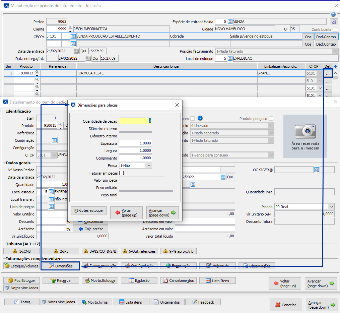Open the 1-ICMS tributos button
The width and height of the screenshot is (340, 313).
click(x=22, y=251)
